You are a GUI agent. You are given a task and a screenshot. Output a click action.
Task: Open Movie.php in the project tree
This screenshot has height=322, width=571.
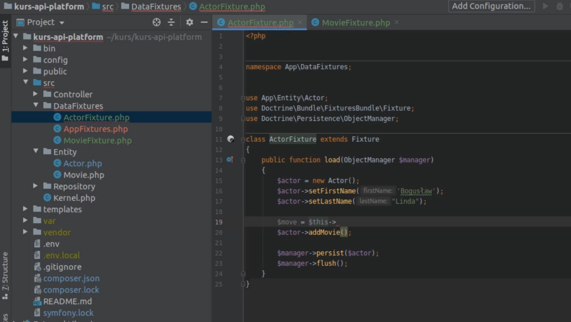pyautogui.click(x=83, y=175)
